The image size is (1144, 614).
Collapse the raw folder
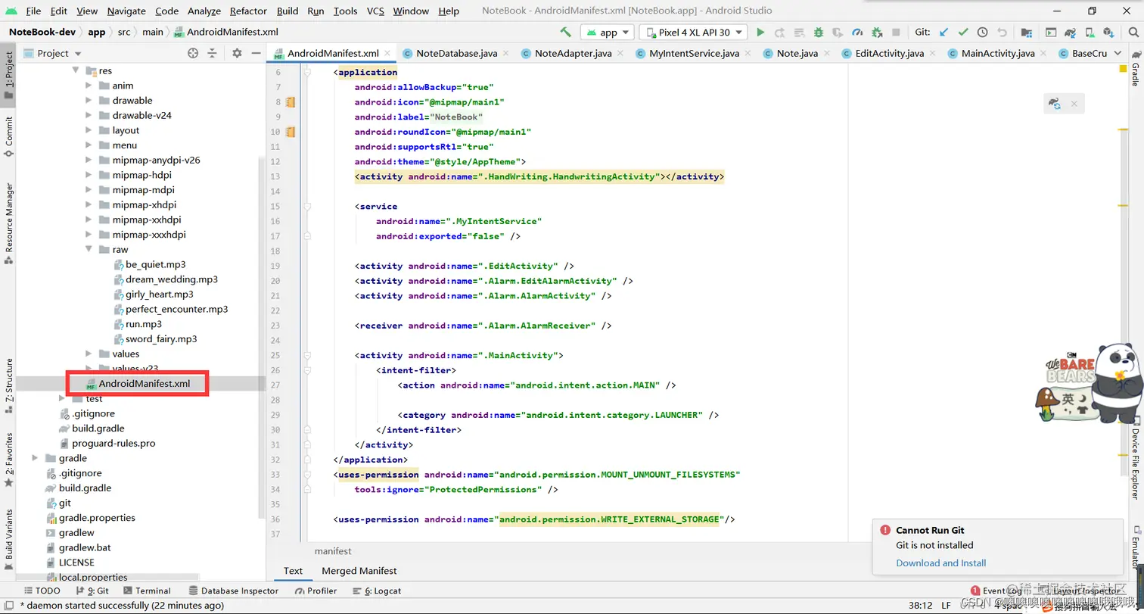tap(89, 250)
